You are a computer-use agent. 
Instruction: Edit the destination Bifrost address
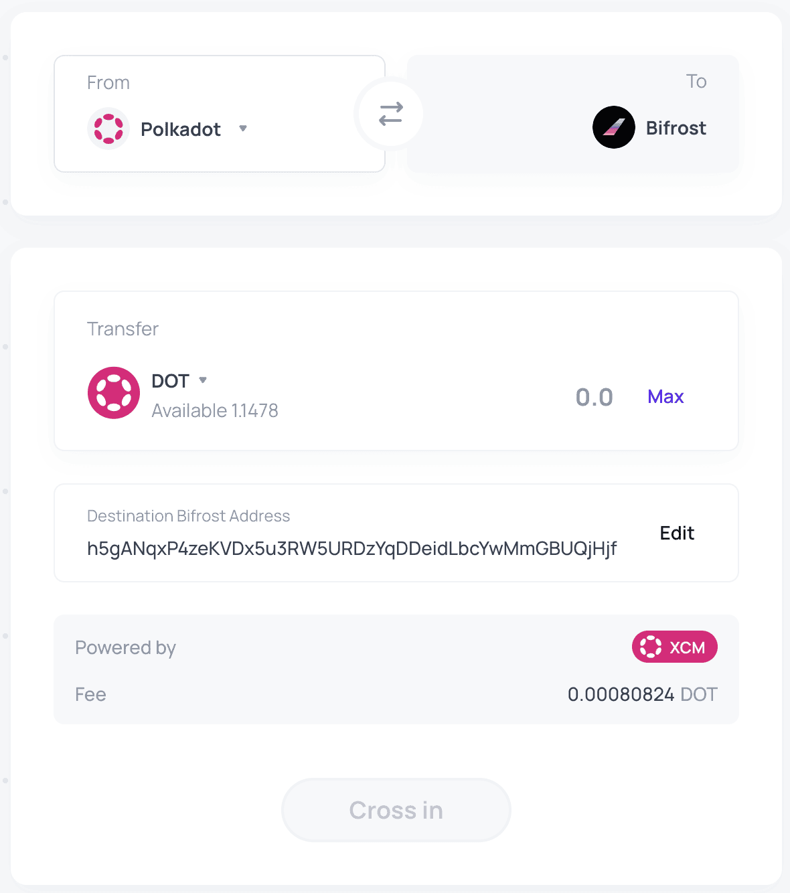[677, 533]
